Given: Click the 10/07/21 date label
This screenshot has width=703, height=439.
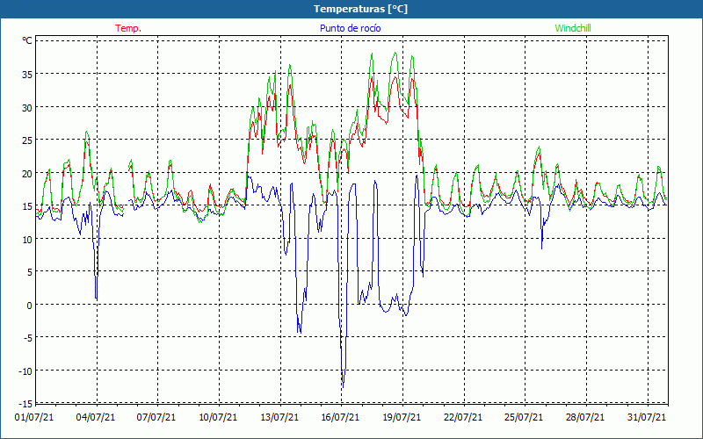Looking at the screenshot, I should point(218,418).
